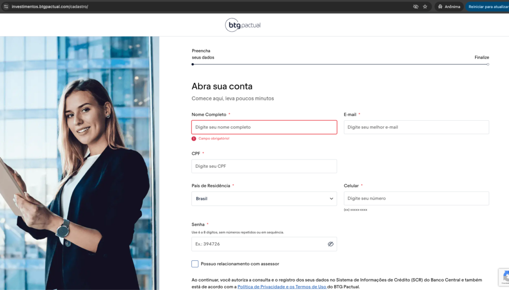Click the Celular number input field
Screen dimensions: 509x290
tap(416, 199)
